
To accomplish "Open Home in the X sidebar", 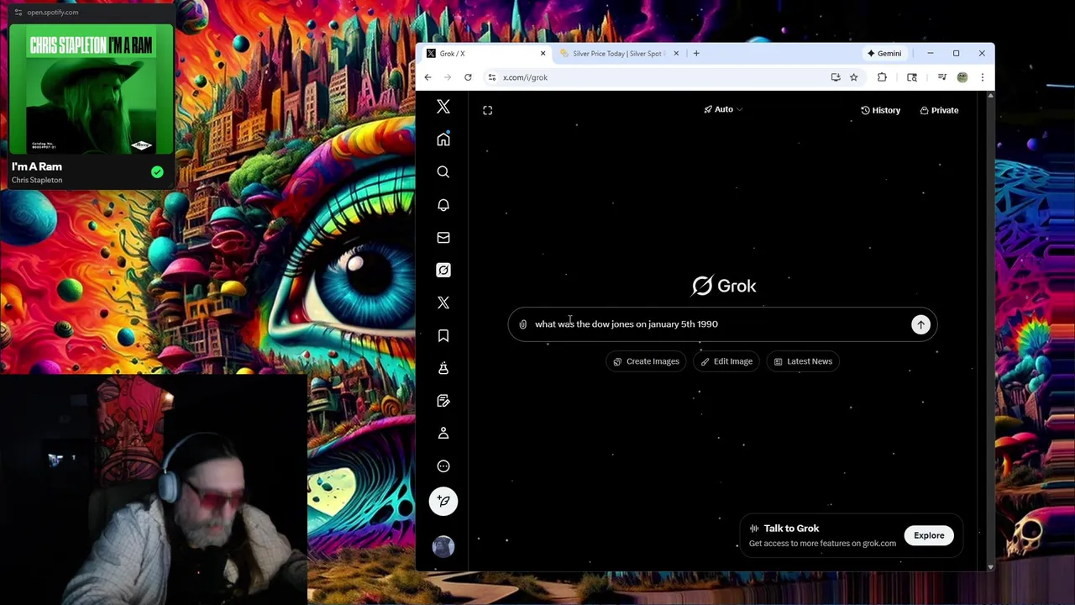I will (x=443, y=139).
